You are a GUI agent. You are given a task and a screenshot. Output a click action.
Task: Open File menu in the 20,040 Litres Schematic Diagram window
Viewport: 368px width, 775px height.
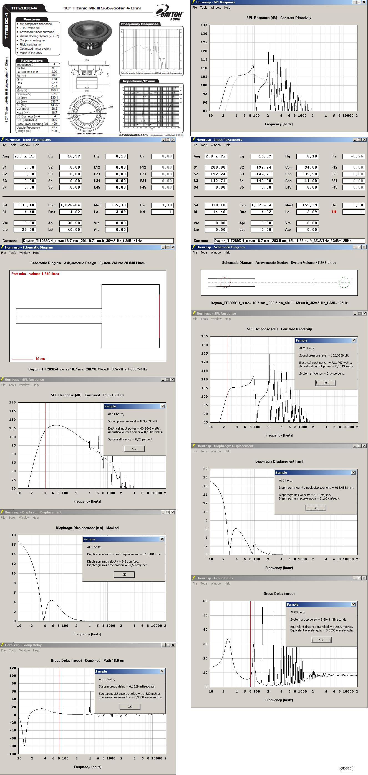pos(3,253)
